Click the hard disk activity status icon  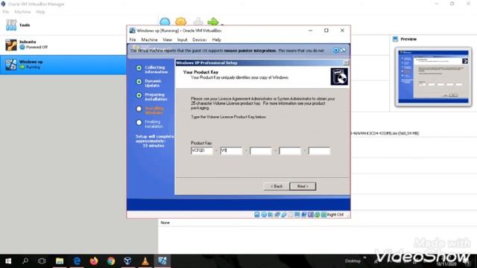point(257,214)
